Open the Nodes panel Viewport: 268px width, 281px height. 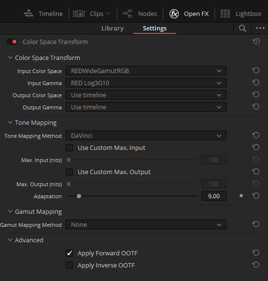pyautogui.click(x=140, y=14)
